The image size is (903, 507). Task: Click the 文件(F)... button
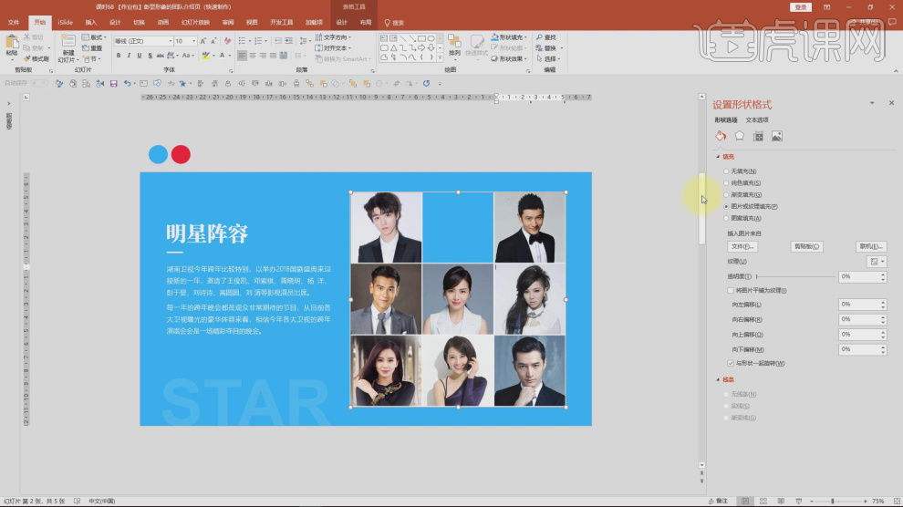pos(743,246)
